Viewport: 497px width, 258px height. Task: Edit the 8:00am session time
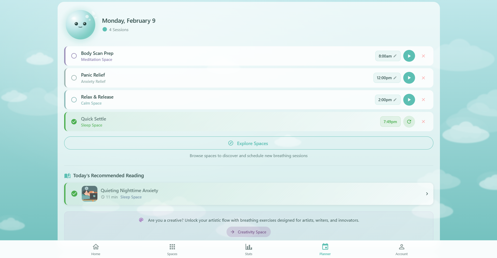(388, 56)
